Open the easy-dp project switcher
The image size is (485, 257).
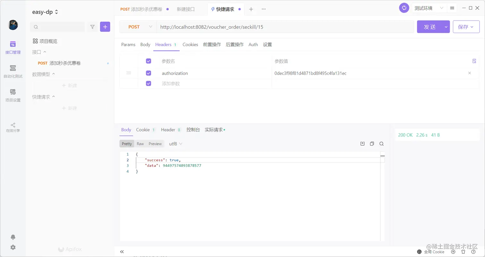(x=45, y=12)
